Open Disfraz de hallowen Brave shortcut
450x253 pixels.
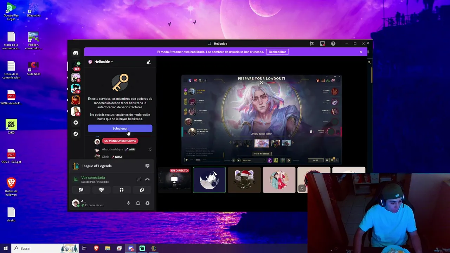[11, 187]
